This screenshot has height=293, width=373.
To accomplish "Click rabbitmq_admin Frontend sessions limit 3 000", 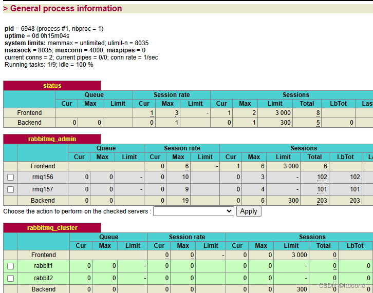I will pos(291,166).
